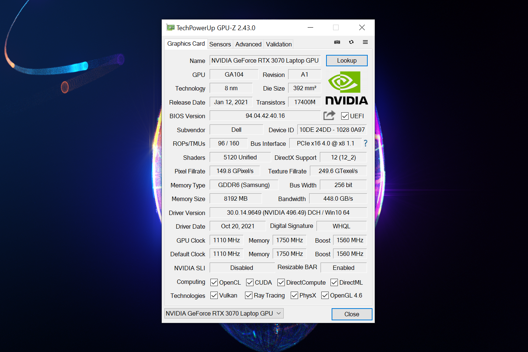Image resolution: width=528 pixels, height=352 pixels.
Task: Open the hamburger menu icon
Action: [365, 42]
